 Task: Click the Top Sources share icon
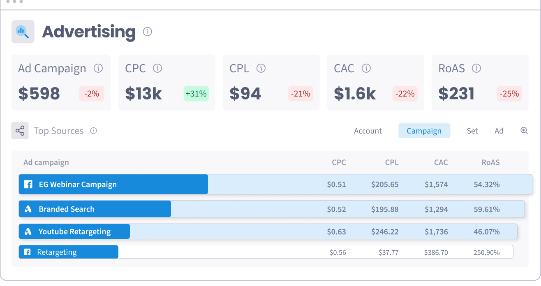[20, 131]
